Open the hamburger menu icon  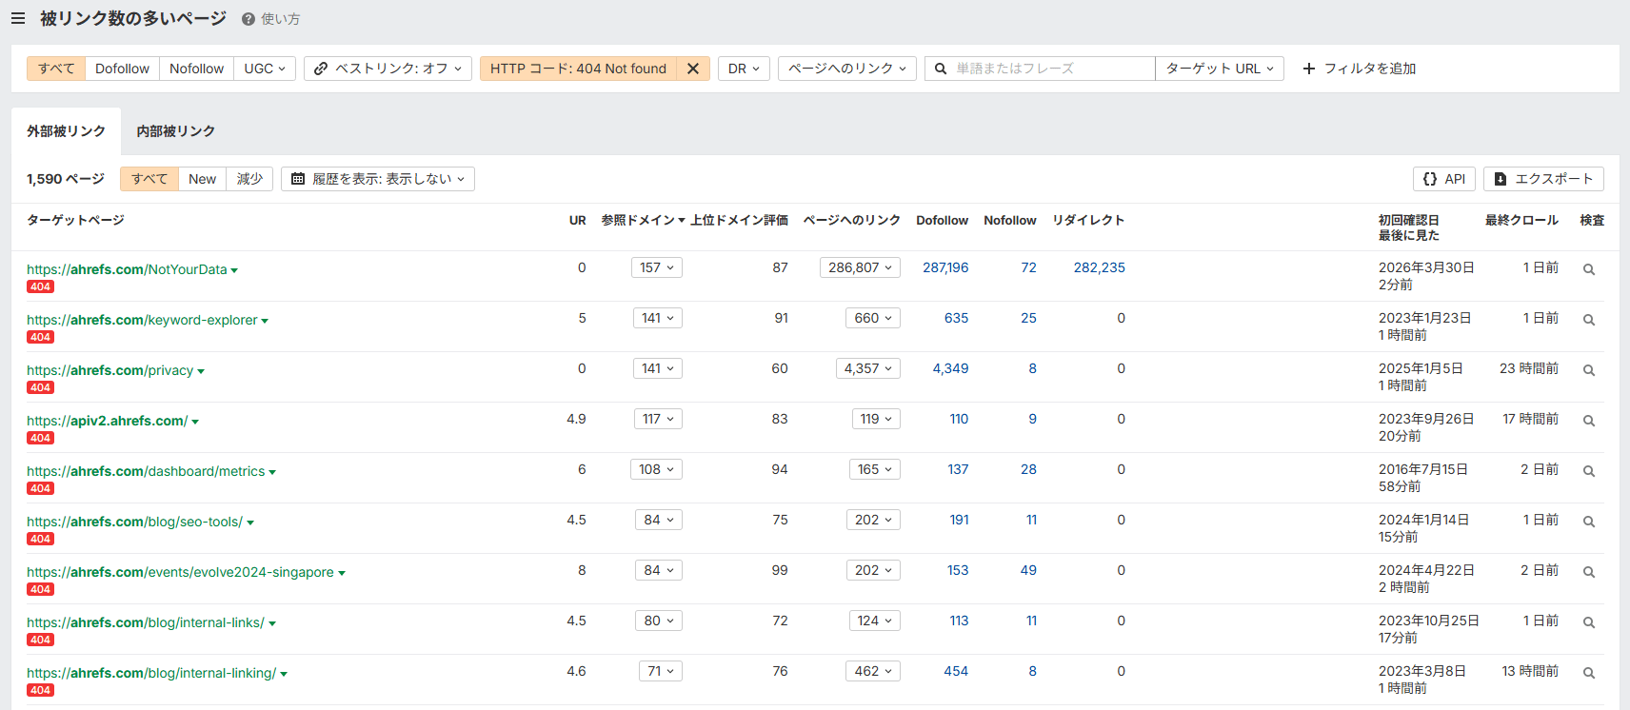coord(18,18)
